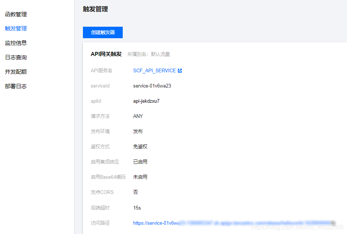Image resolution: width=347 pixels, height=234 pixels.
Task: Open 日志查询 from sidebar
Action: (16, 57)
